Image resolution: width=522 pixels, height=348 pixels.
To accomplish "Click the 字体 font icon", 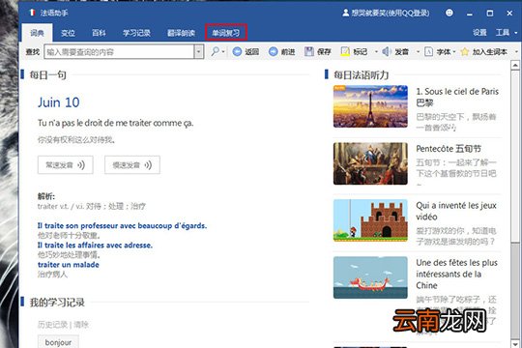I will [428, 51].
